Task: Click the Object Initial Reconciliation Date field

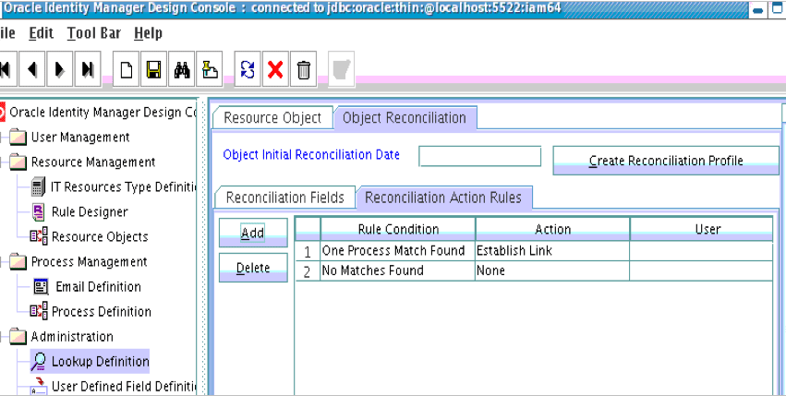Action: click(479, 156)
